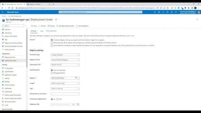Open the Help question mark icon

pyautogui.click(x=172, y=12)
